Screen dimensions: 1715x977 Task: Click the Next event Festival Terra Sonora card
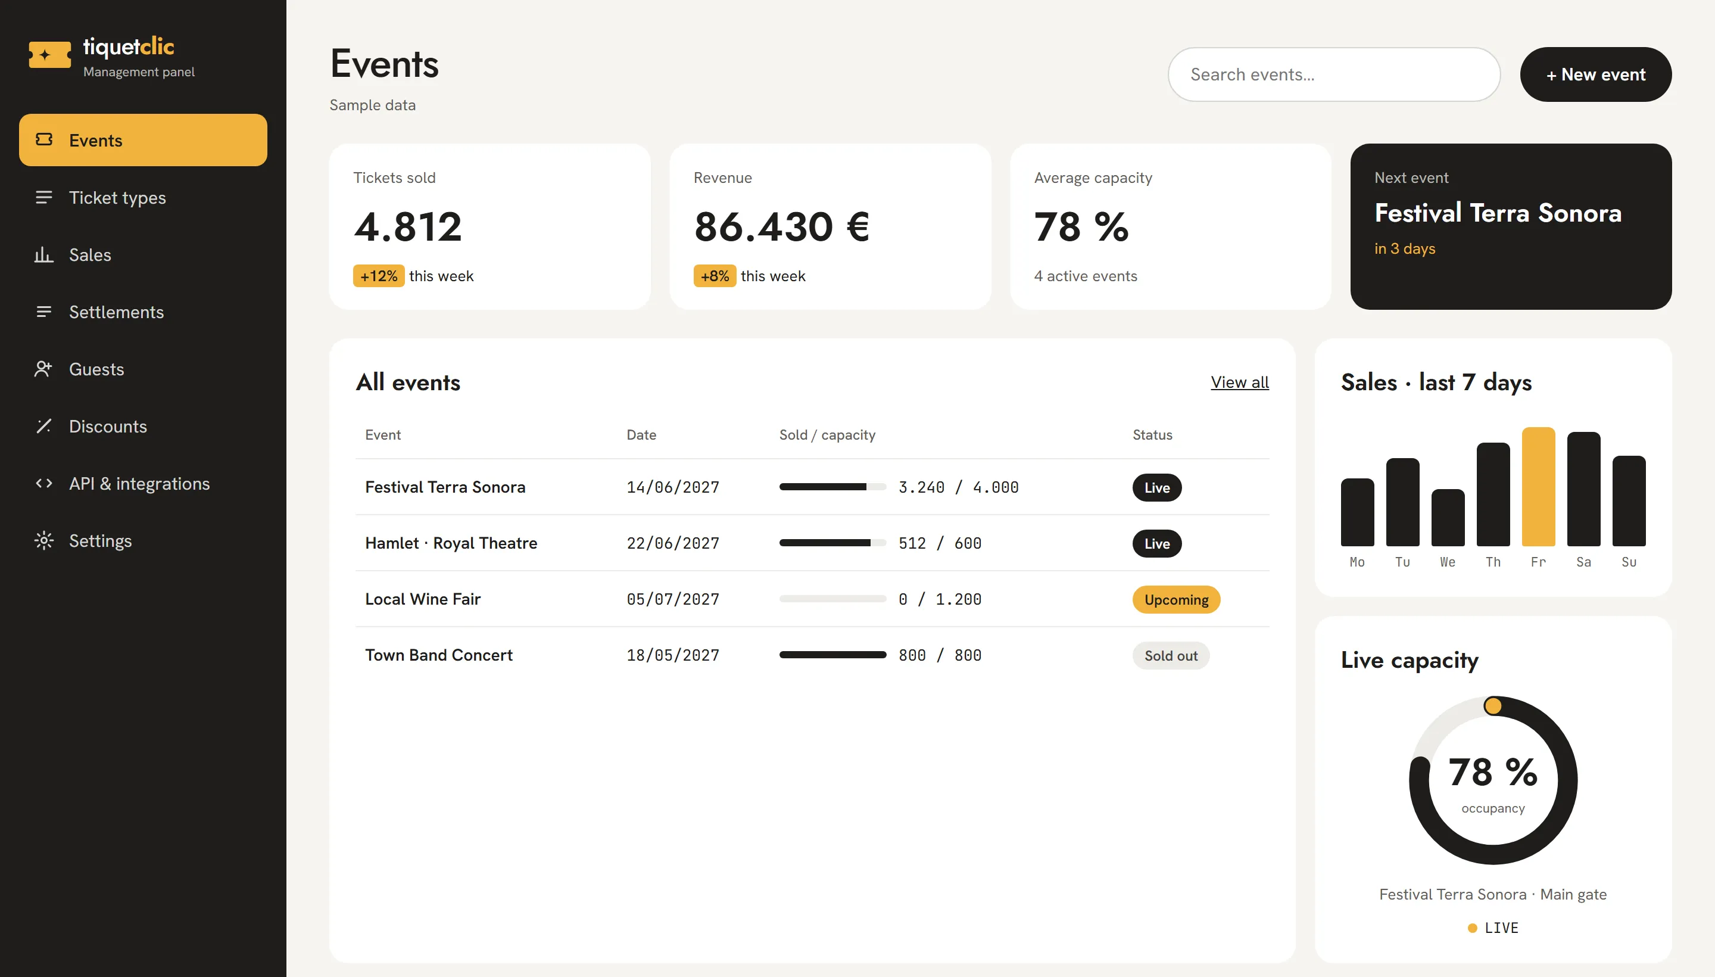(x=1510, y=226)
